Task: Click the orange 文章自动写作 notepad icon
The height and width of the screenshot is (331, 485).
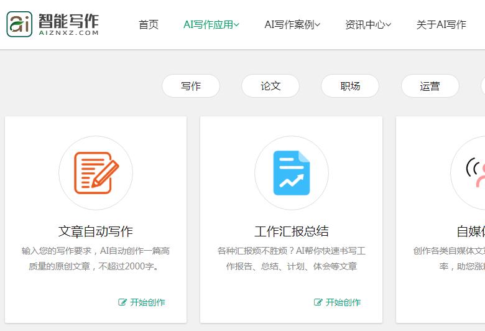Action: (x=96, y=173)
